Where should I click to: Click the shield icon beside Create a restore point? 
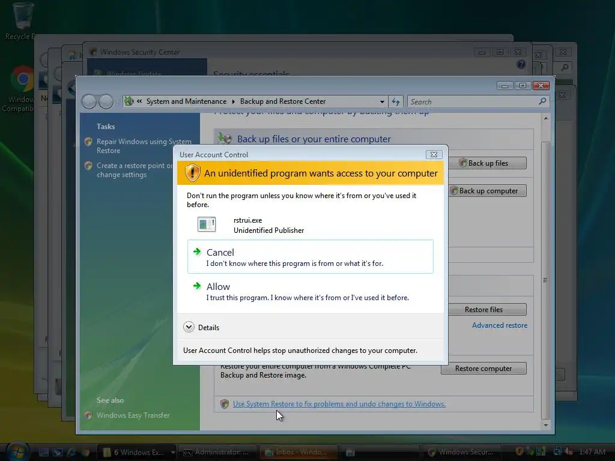[x=88, y=166]
